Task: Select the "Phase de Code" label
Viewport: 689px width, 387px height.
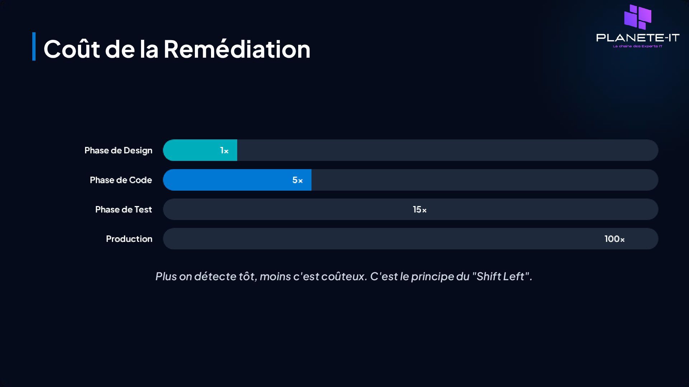Action: click(x=121, y=180)
